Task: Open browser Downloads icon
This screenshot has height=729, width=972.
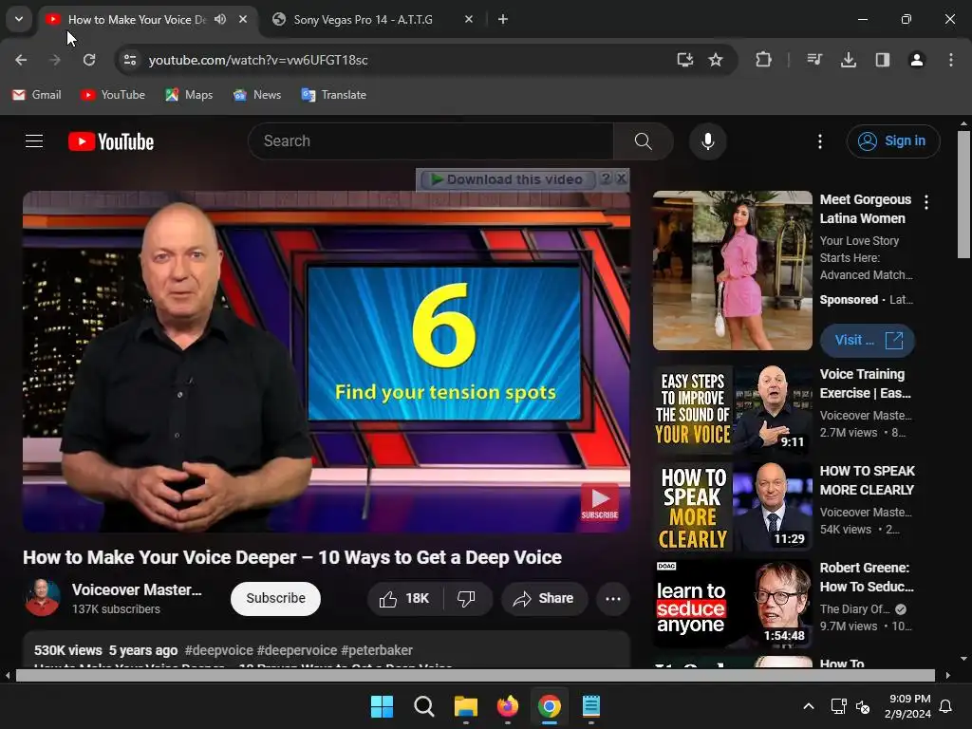Action: coord(849,60)
